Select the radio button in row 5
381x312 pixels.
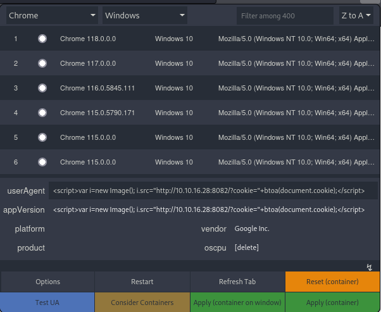click(x=42, y=137)
